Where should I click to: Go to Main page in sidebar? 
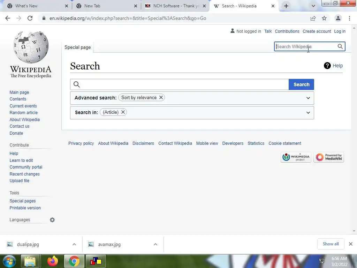20,92
